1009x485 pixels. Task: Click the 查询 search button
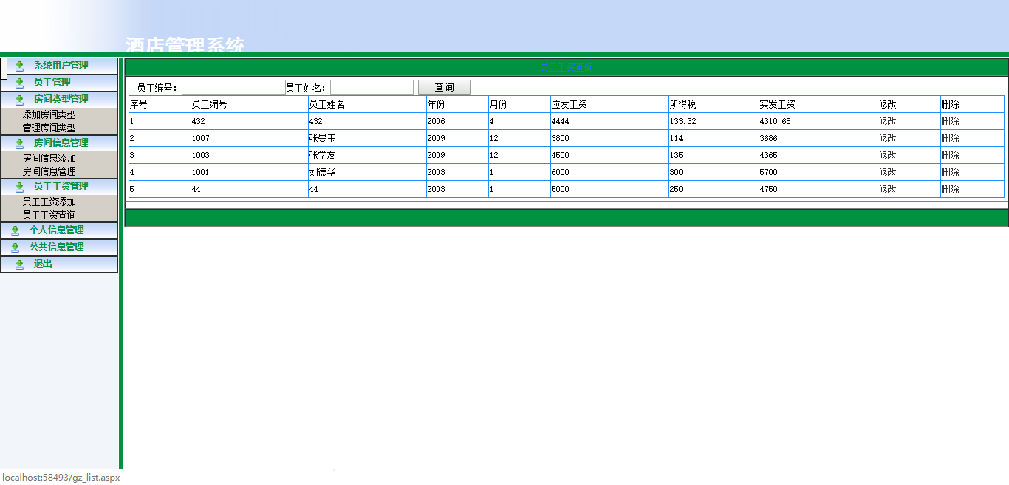pos(444,88)
